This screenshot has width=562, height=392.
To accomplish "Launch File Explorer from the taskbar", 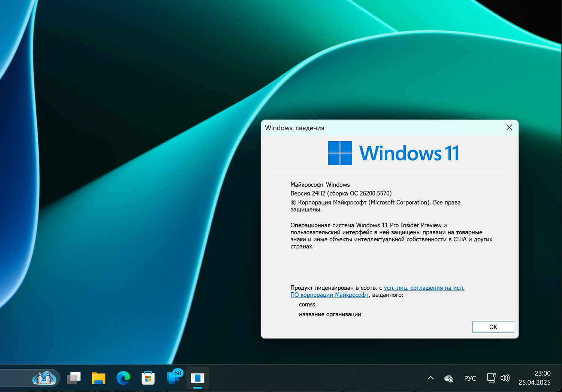I will 99,378.
